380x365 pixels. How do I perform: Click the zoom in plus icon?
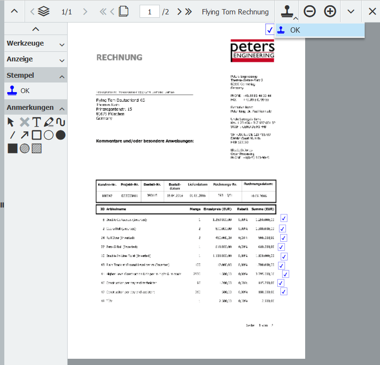(330, 12)
